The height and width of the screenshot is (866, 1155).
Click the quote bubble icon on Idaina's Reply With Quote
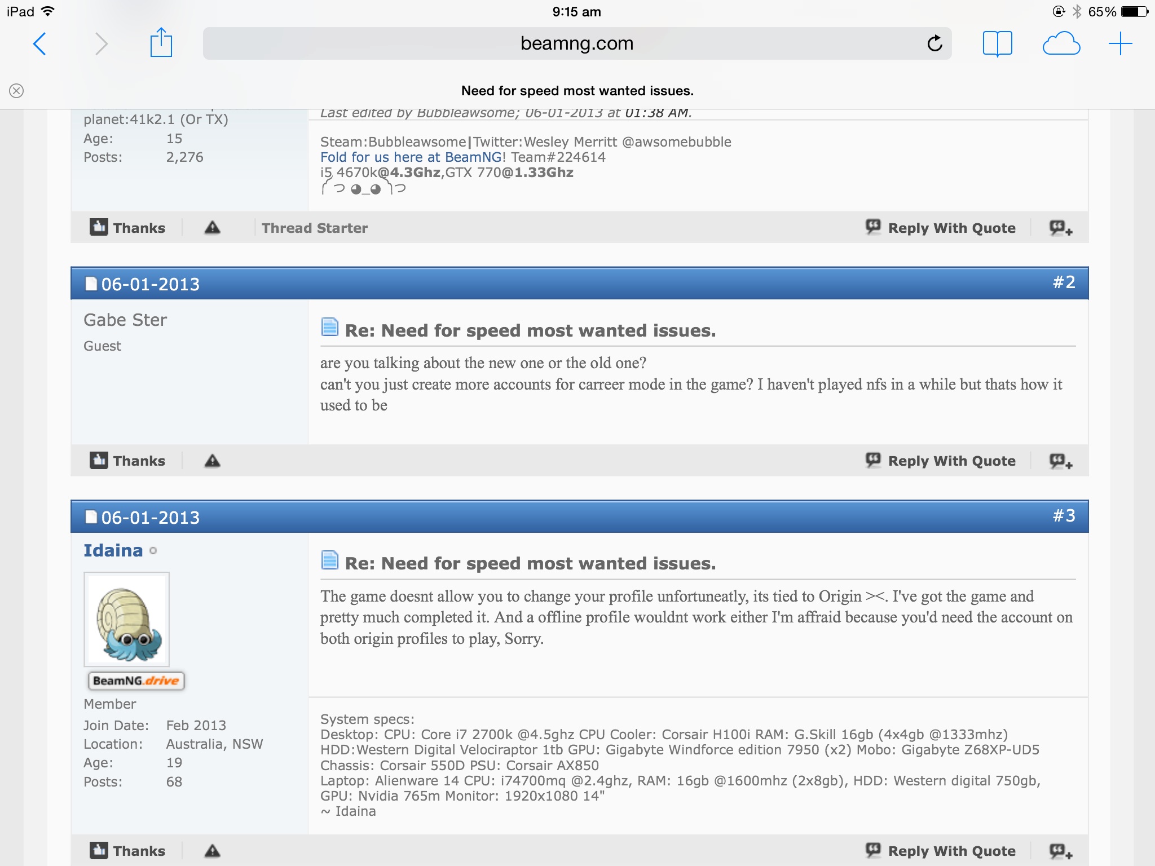(873, 850)
